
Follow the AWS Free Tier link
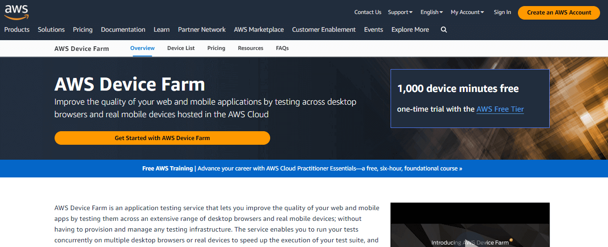(500, 109)
